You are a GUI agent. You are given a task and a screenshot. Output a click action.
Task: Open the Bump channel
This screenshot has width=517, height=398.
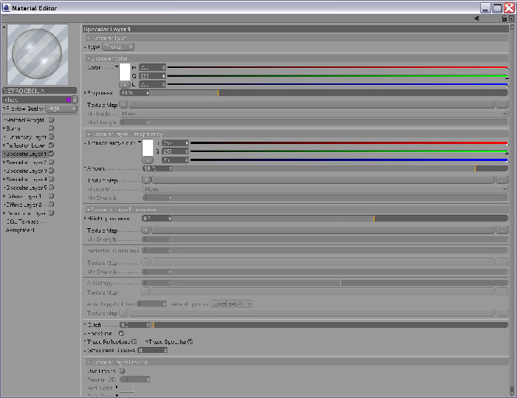[13, 128]
